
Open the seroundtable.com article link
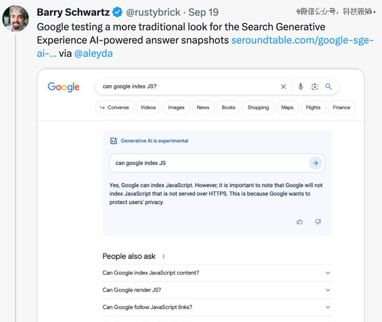[302, 40]
